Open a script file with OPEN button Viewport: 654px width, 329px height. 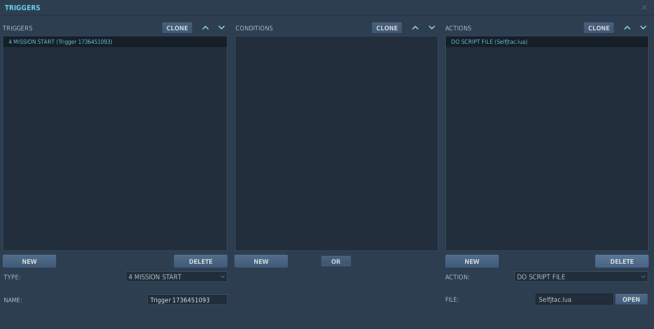[631, 299]
